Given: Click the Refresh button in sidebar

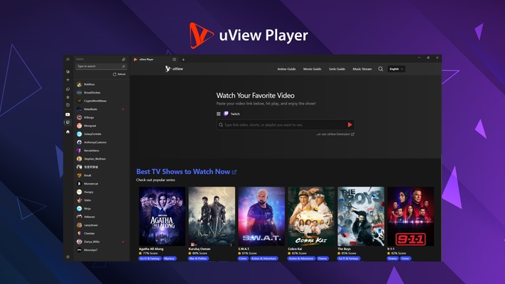Looking at the screenshot, I should pyautogui.click(x=119, y=75).
